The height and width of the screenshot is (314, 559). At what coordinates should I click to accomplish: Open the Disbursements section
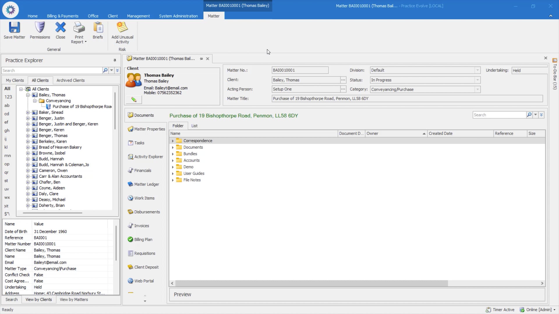coord(144,212)
